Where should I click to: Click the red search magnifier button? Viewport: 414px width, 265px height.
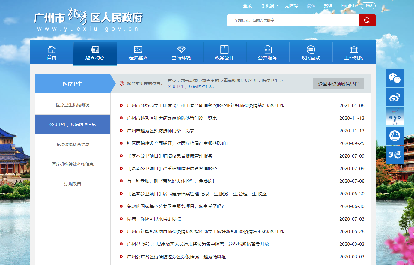[x=367, y=20]
